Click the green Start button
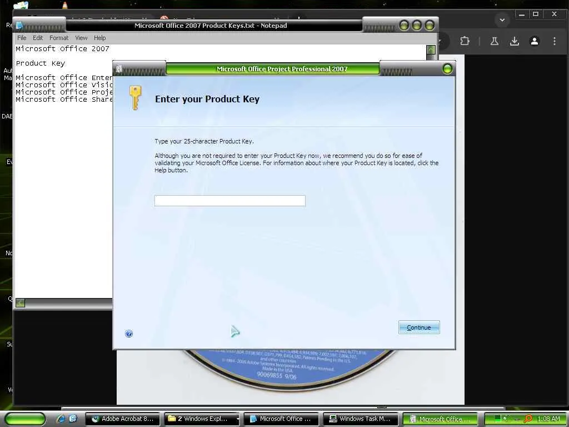This screenshot has width=569, height=427. 25,419
